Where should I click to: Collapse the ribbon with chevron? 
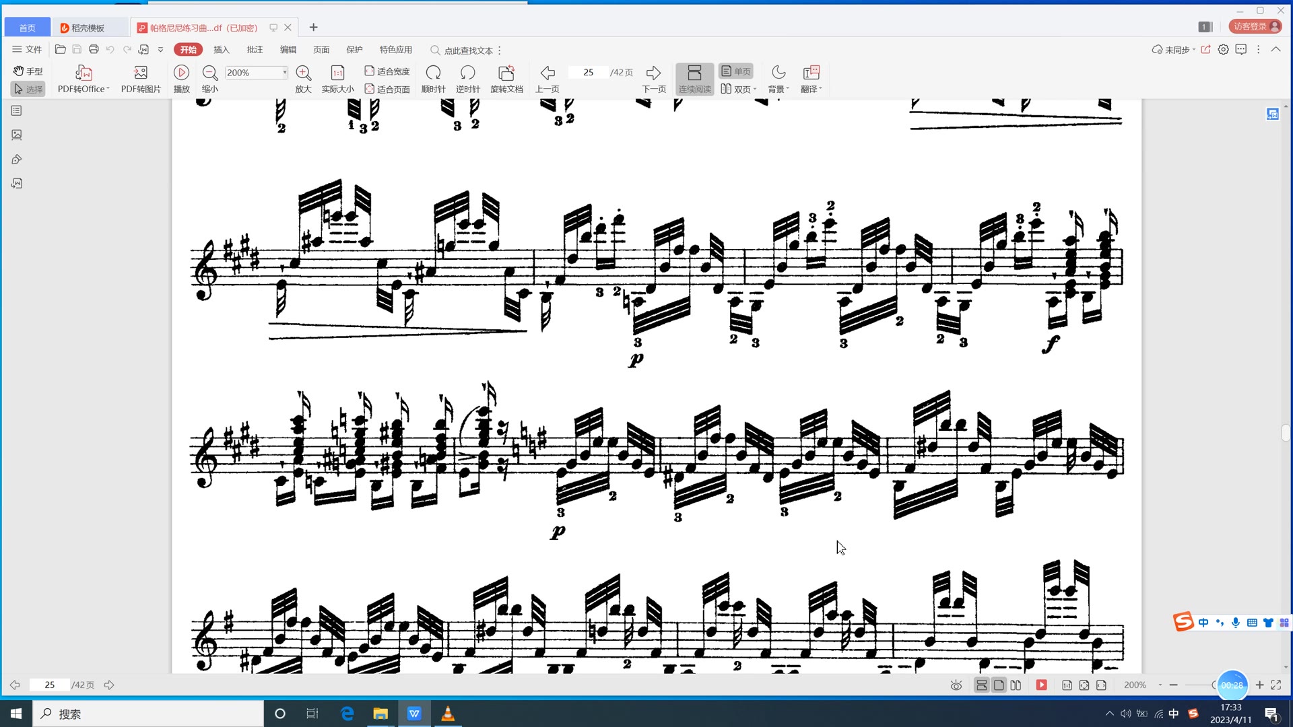tap(1275, 50)
